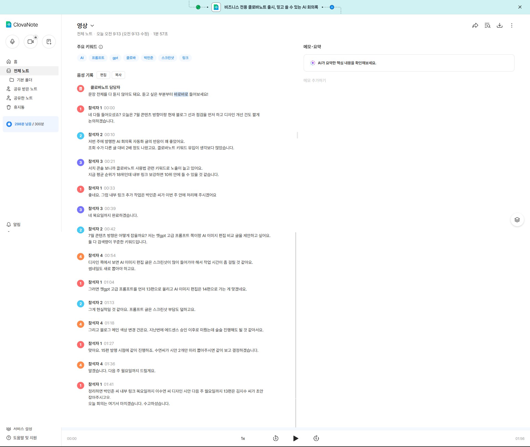Click the 참석자 3 speaker name at 00:39
The image size is (530, 447).
tap(95, 209)
